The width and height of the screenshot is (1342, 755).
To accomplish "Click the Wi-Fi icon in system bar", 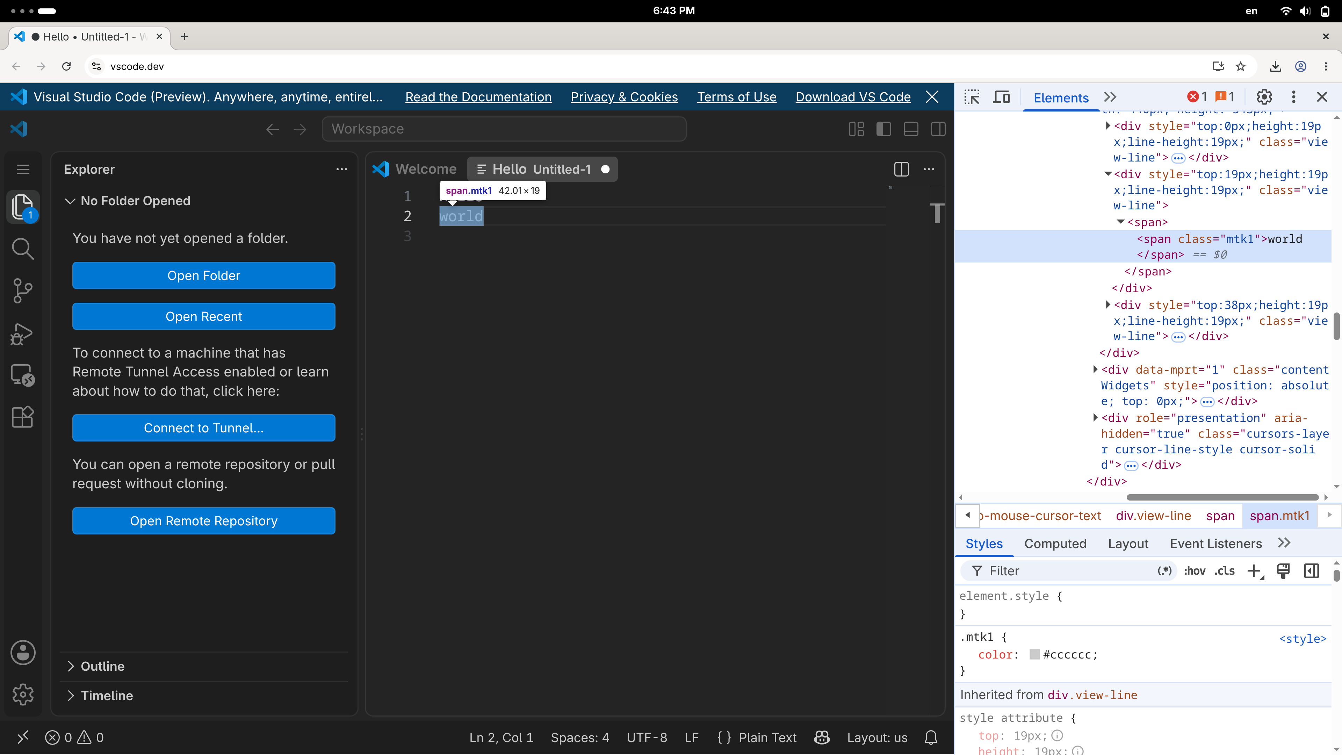I will (1286, 11).
